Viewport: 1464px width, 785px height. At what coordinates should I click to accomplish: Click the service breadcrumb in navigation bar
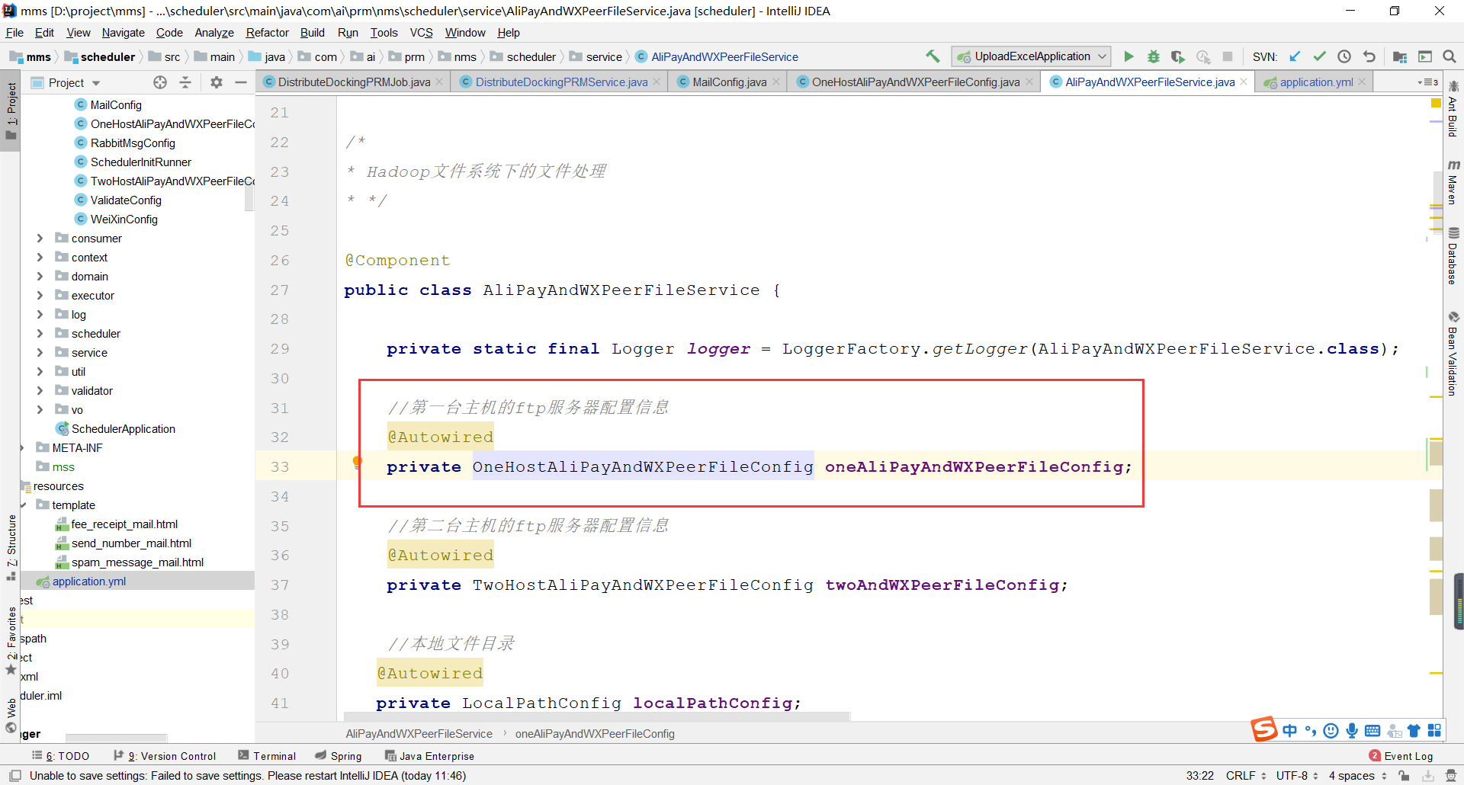(x=596, y=57)
